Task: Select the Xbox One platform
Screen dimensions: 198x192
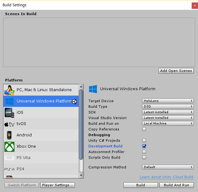Action: (x=41, y=146)
